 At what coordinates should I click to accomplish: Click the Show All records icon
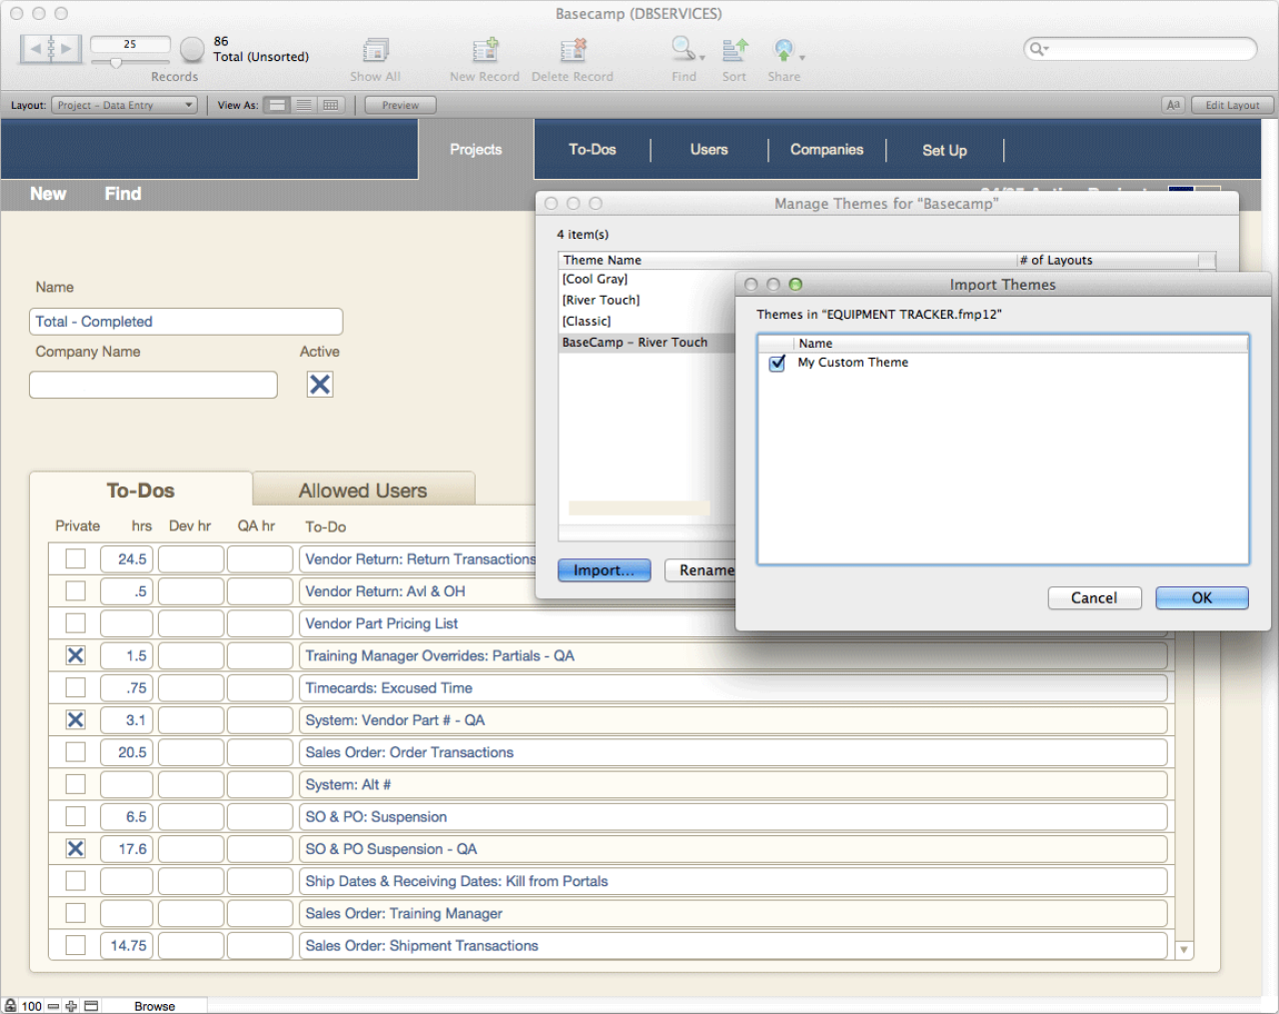pyautogui.click(x=376, y=50)
